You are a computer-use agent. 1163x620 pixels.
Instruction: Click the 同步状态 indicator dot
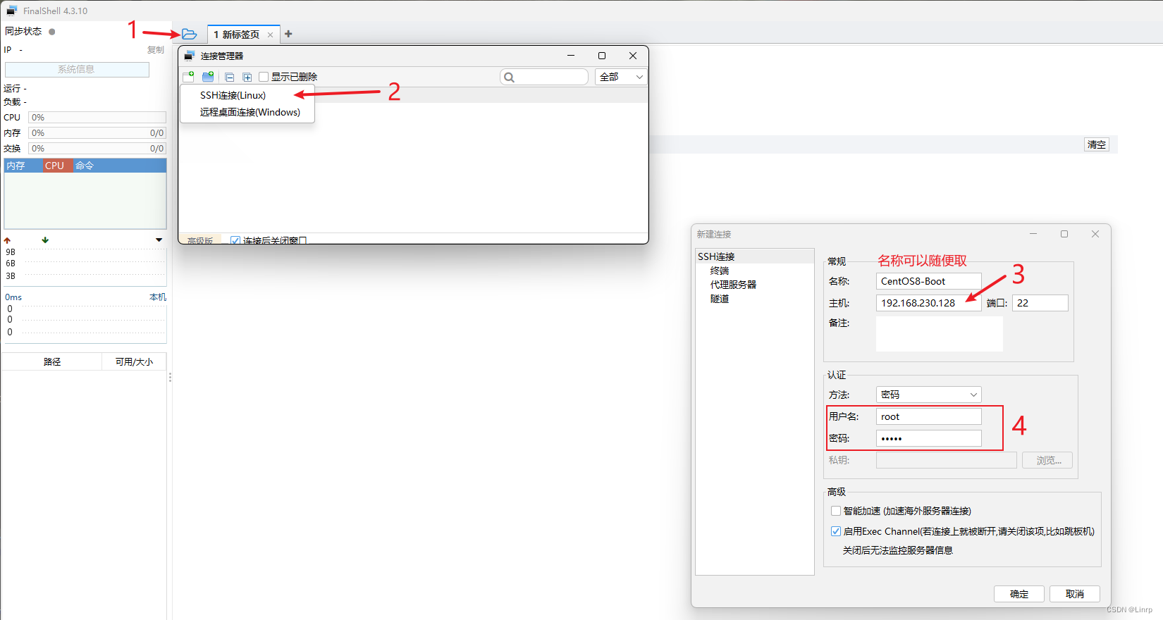(52, 32)
